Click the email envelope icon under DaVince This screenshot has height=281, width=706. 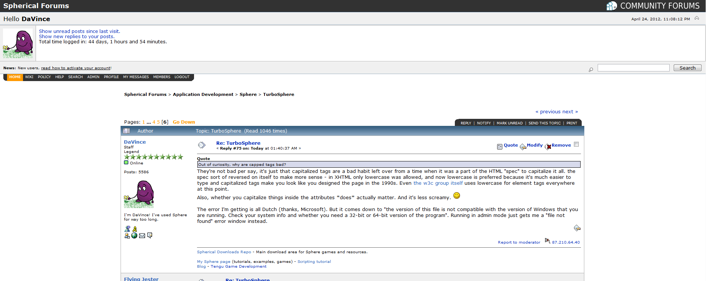tap(142, 236)
